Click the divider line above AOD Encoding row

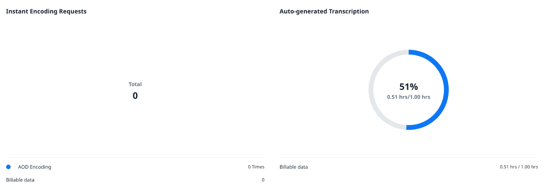click(135, 157)
